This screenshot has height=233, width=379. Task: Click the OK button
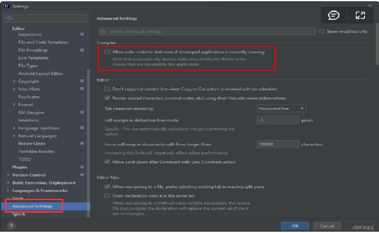295,226
